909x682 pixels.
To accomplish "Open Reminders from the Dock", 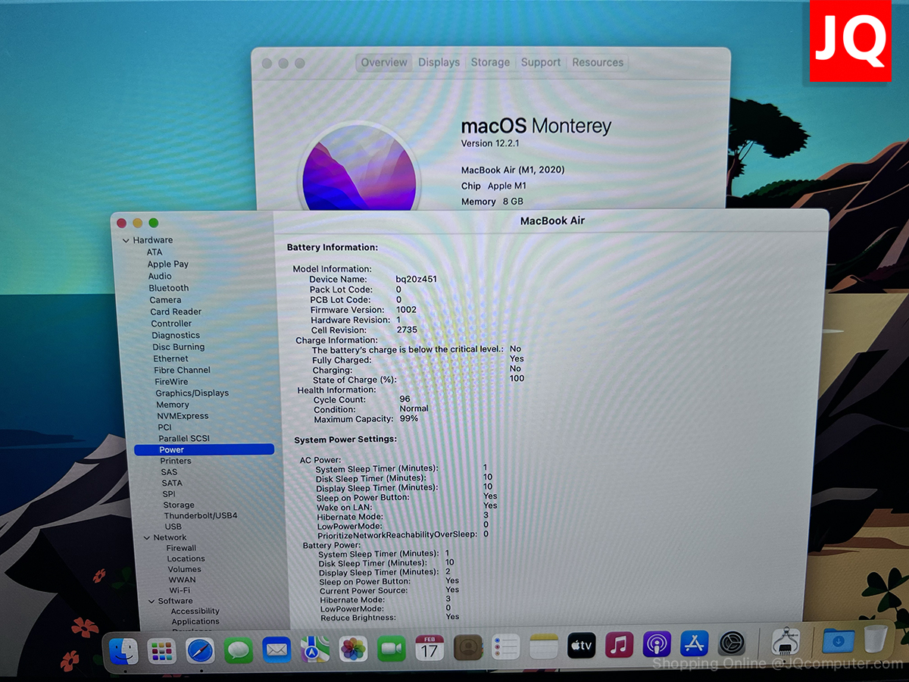I will pyautogui.click(x=505, y=647).
